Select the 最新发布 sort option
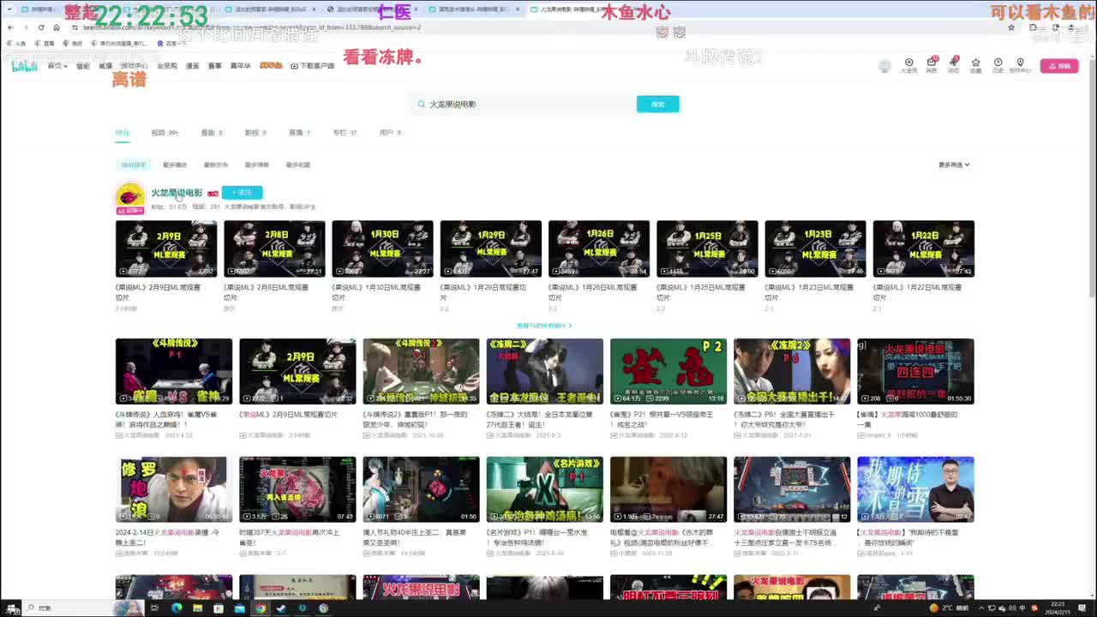 coord(216,165)
